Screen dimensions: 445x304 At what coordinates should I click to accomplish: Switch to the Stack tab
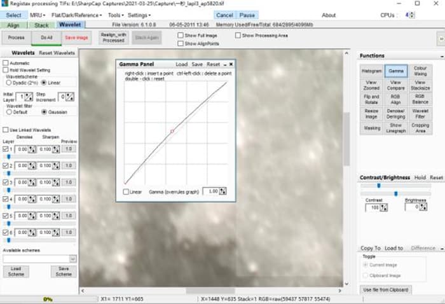tap(41, 25)
